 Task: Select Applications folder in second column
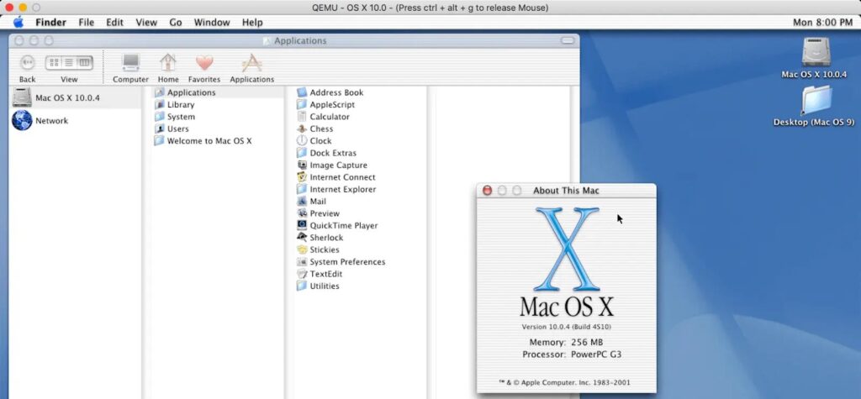click(x=218, y=92)
